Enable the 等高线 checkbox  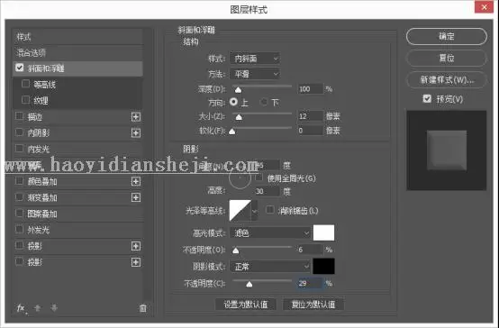coord(25,84)
